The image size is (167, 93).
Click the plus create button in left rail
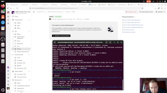point(8,27)
